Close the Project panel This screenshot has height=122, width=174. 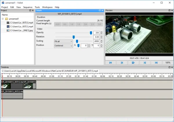point(33,11)
